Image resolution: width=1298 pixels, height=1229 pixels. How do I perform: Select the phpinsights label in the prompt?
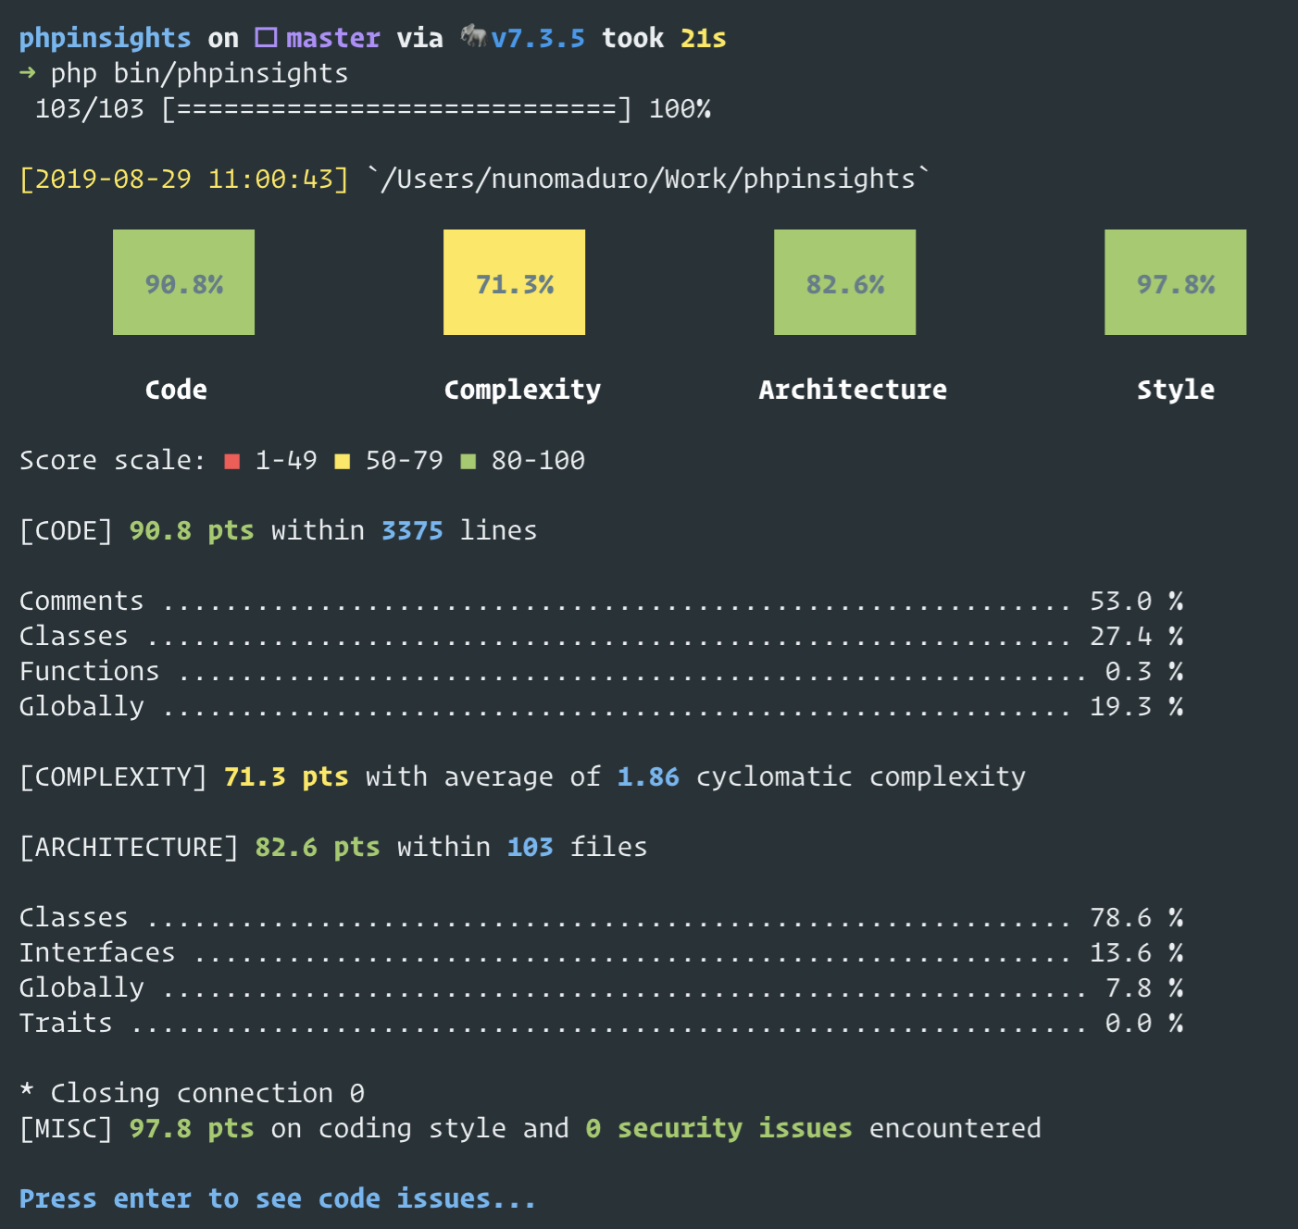(x=104, y=37)
